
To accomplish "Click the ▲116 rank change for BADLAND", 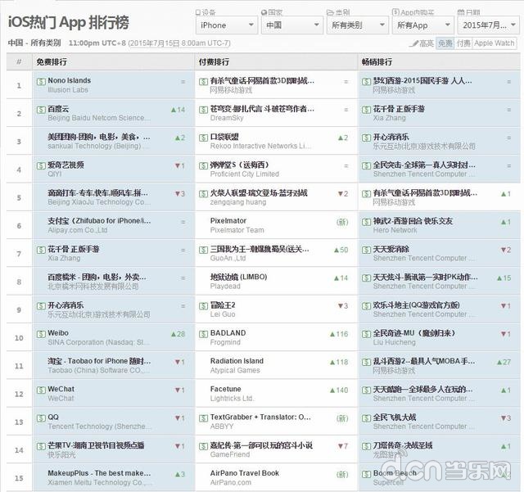I will (x=339, y=334).
